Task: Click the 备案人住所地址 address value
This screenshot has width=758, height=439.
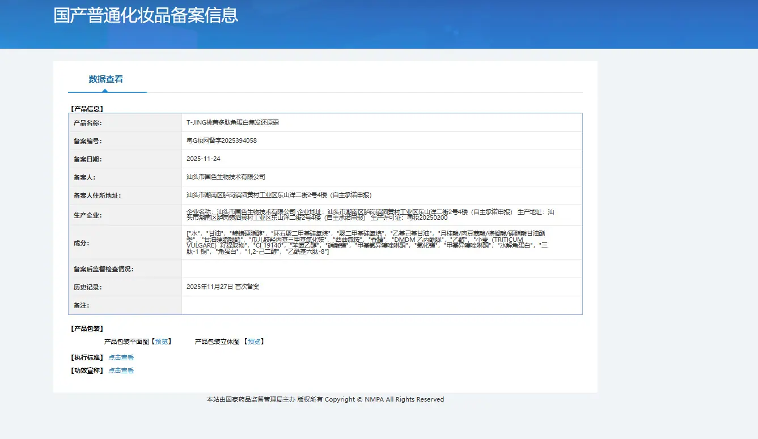Action: tap(279, 195)
